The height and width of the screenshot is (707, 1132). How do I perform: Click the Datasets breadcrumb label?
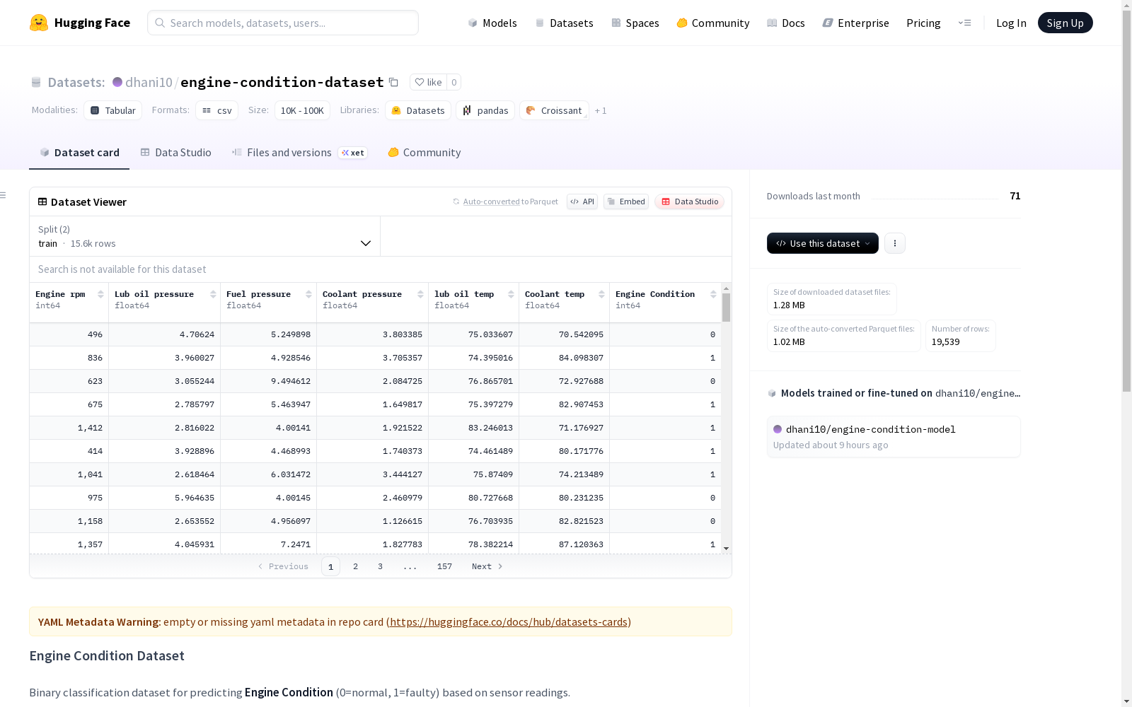76,82
